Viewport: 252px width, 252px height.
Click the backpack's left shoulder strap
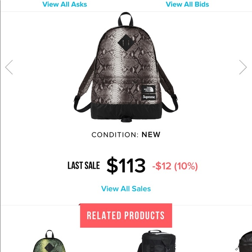pyautogui.click(x=83, y=90)
